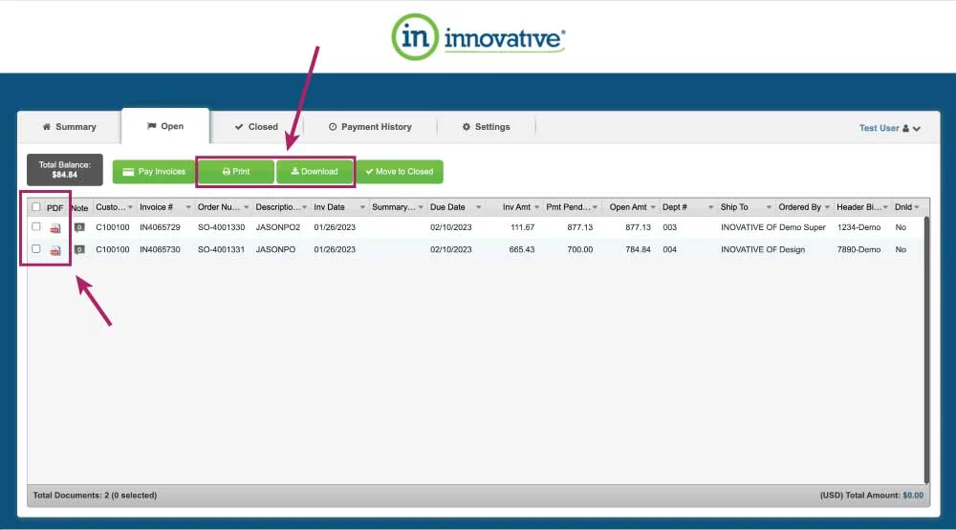Image resolution: width=956 pixels, height=530 pixels.
Task: Open Invoice # column dropdown arrow
Action: [187, 208]
